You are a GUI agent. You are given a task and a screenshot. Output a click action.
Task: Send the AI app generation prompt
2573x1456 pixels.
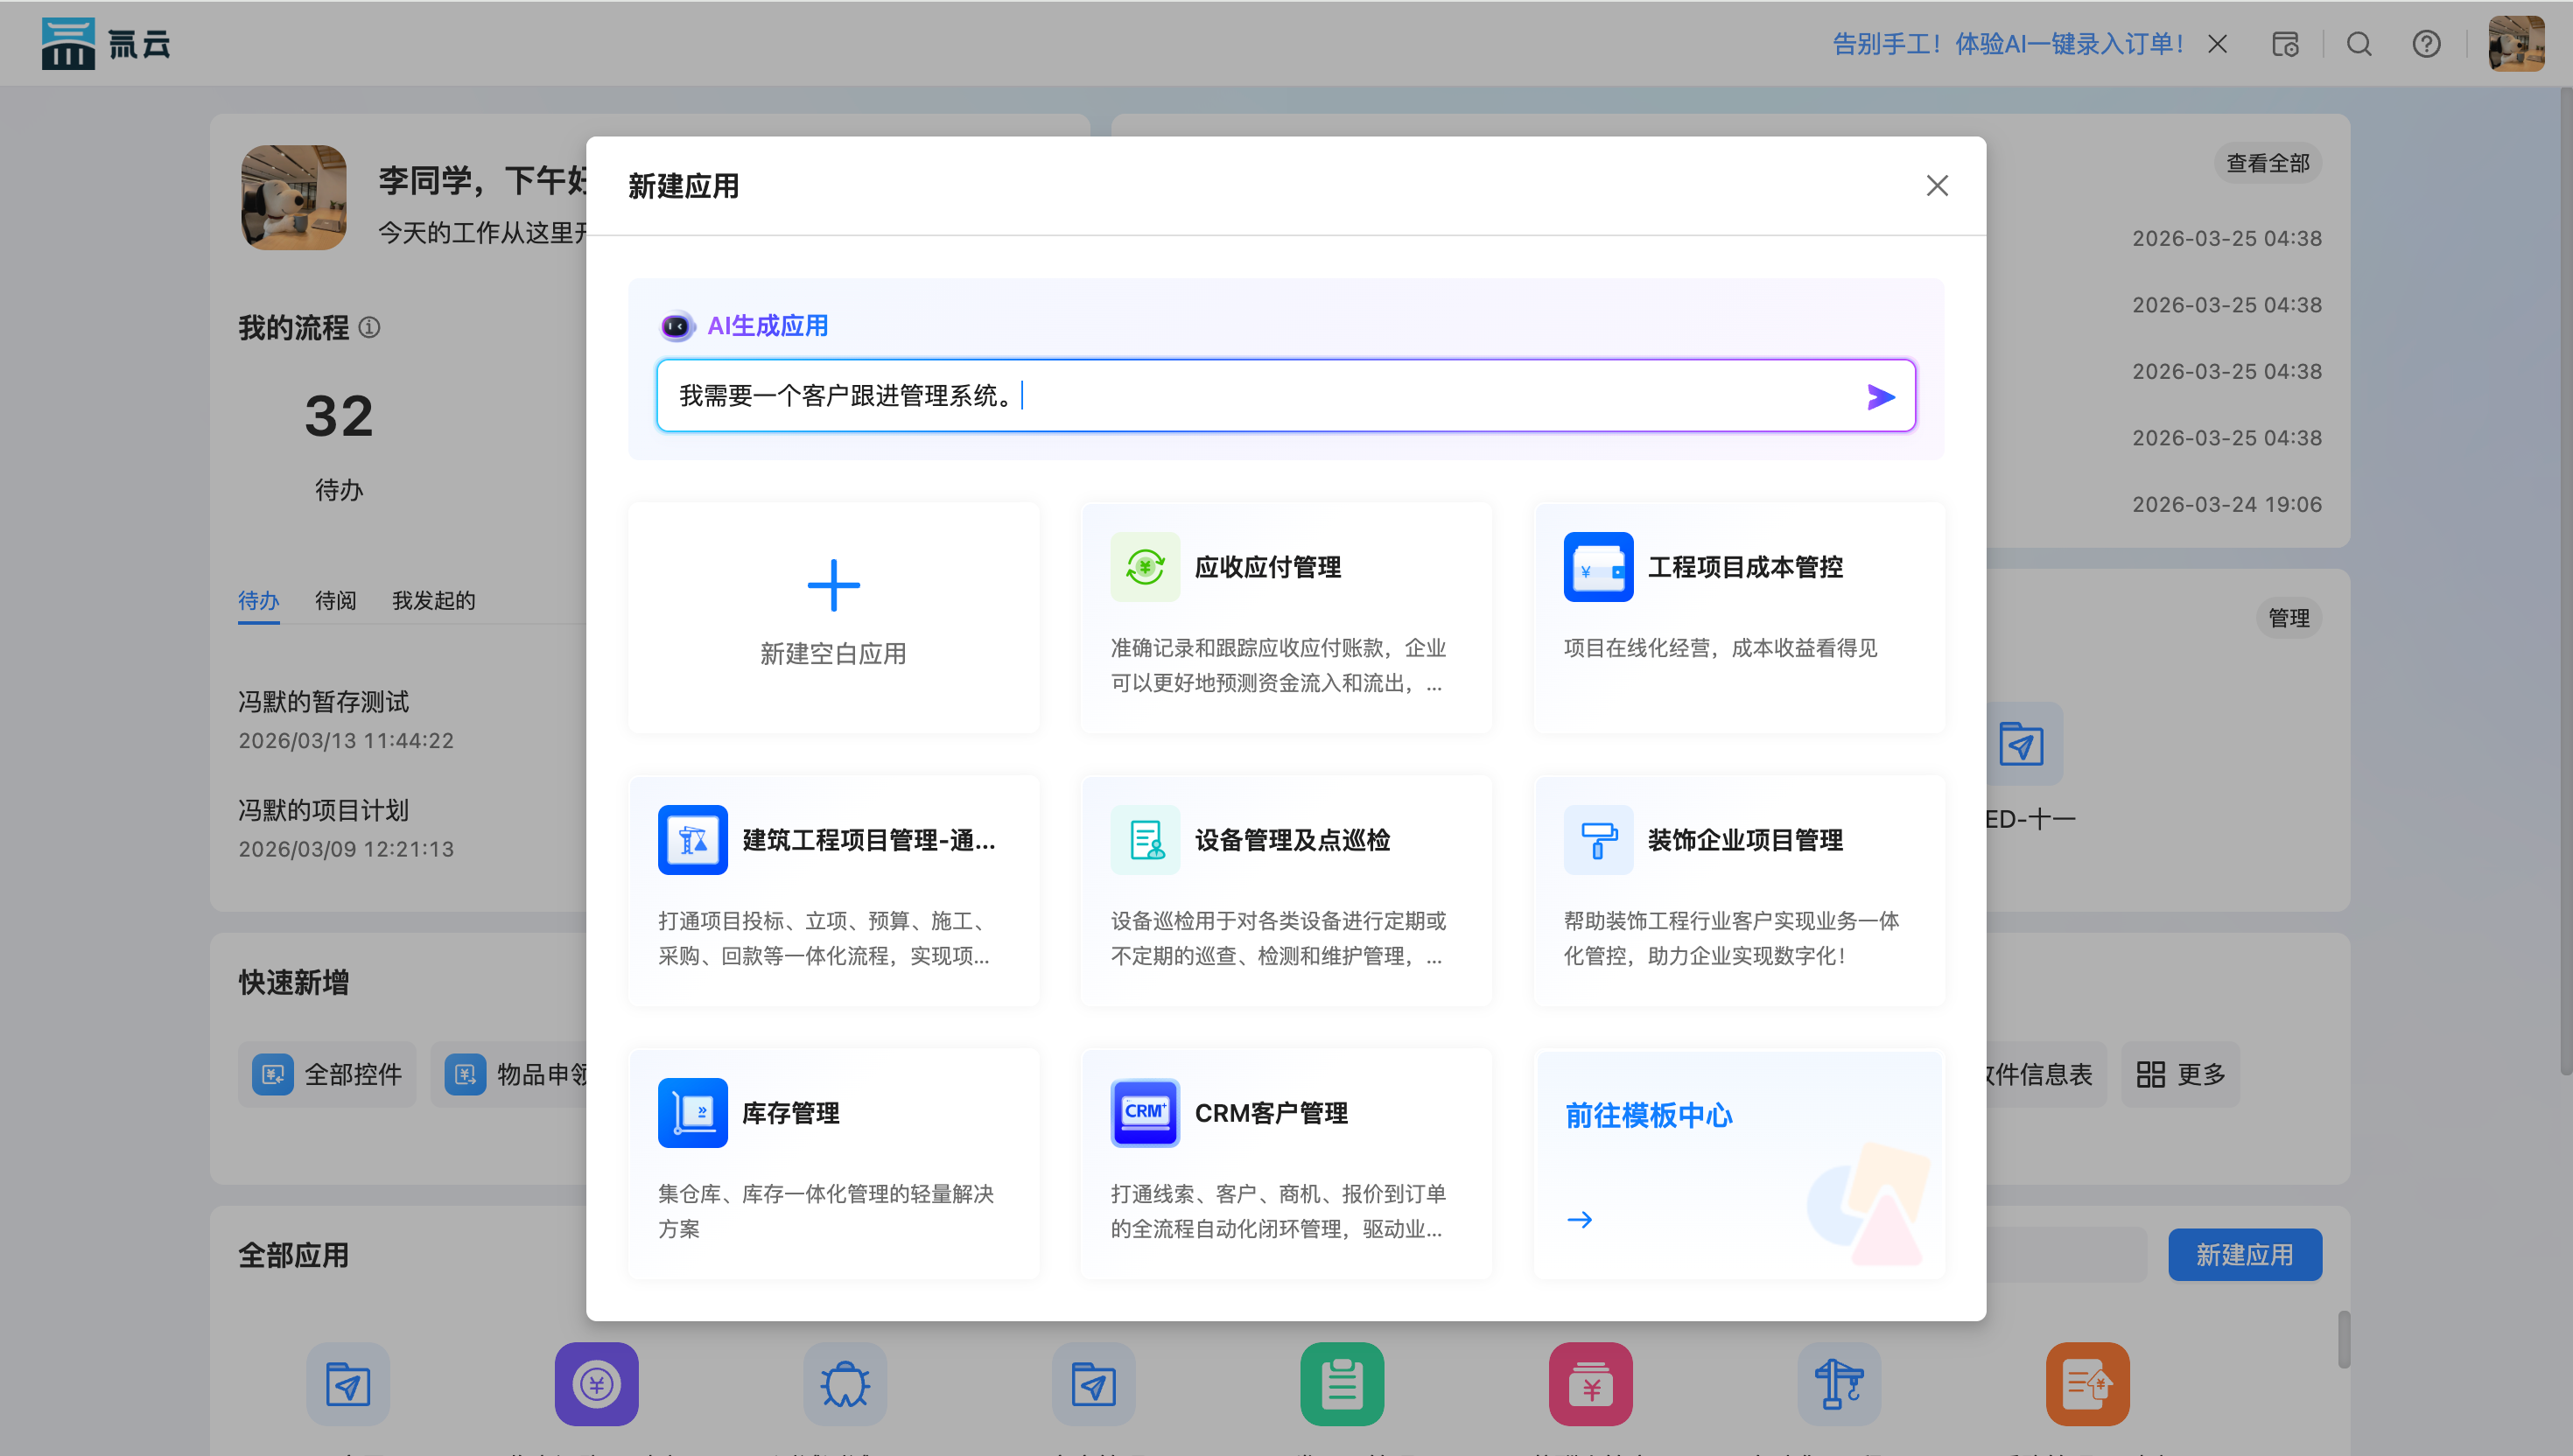(1880, 397)
